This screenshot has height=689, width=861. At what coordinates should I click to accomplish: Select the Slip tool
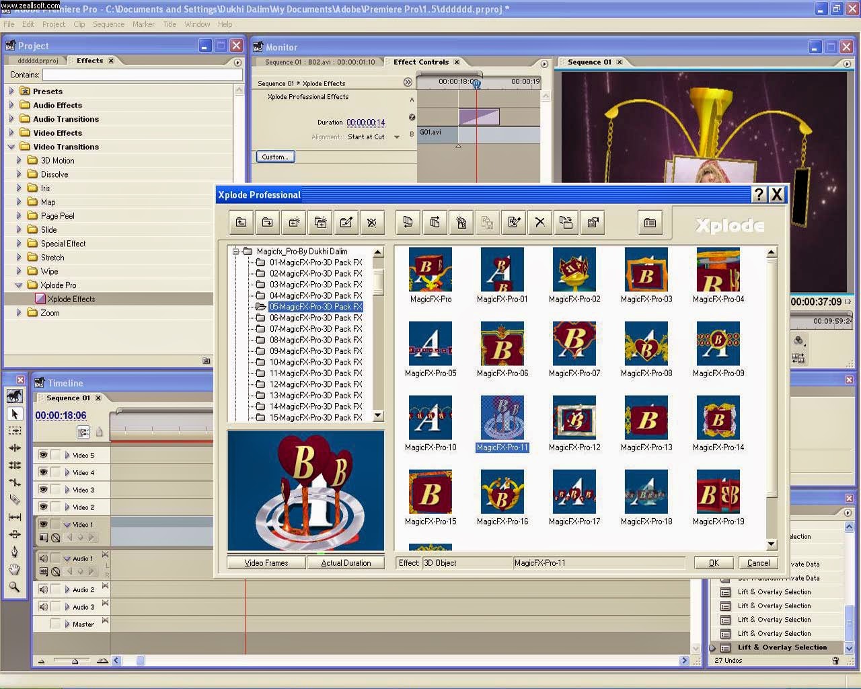(x=15, y=517)
